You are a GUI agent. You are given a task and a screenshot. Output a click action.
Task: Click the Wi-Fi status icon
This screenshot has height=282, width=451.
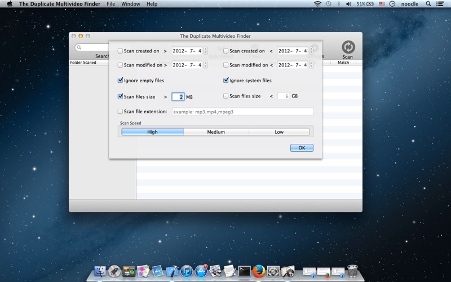tap(317, 4)
